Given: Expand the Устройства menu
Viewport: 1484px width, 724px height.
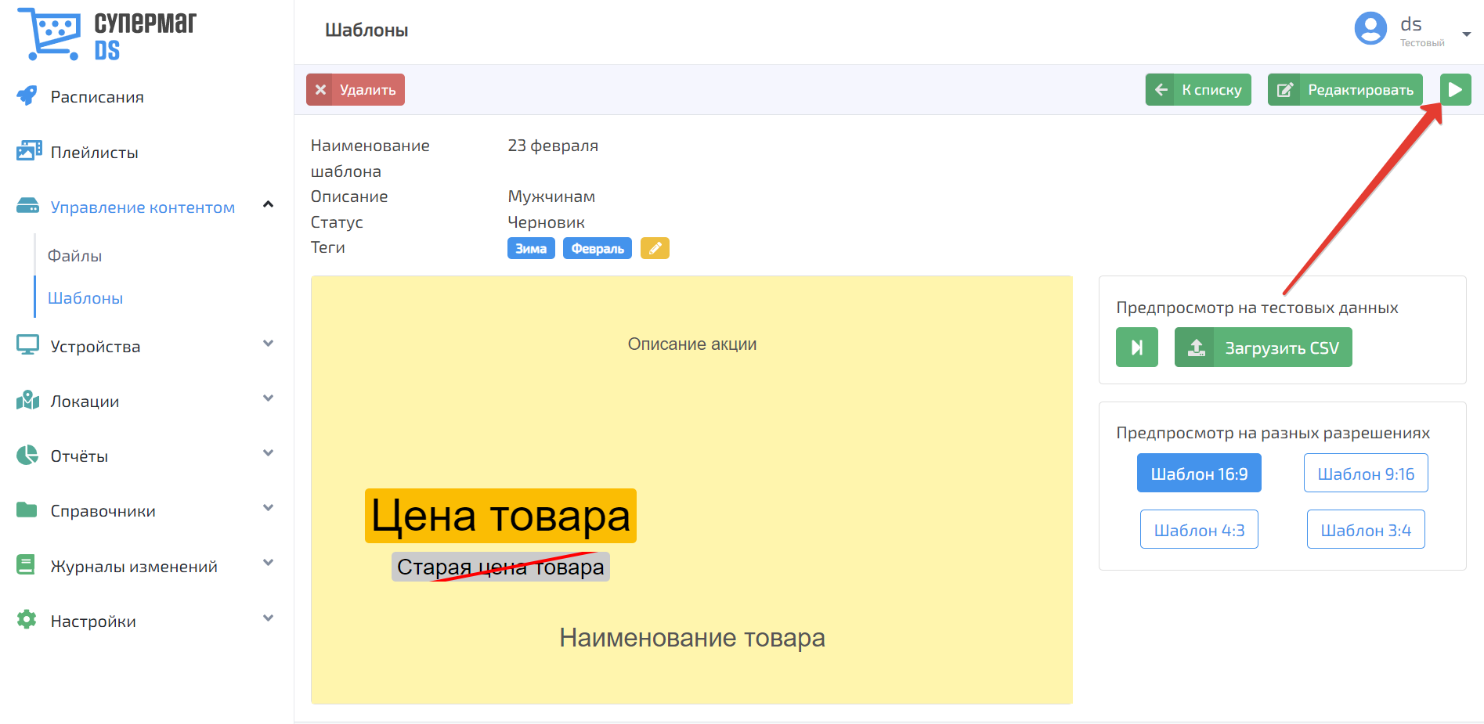Looking at the screenshot, I should click(268, 344).
